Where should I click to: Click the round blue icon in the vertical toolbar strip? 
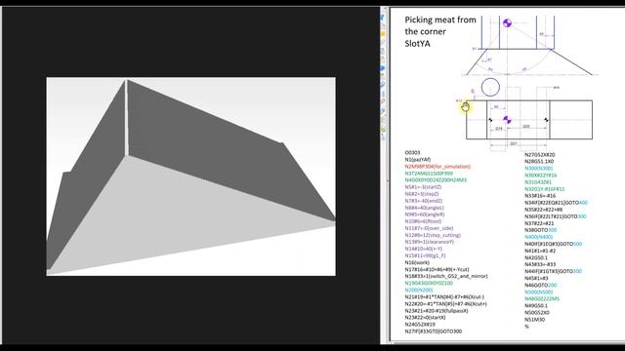tap(383, 68)
